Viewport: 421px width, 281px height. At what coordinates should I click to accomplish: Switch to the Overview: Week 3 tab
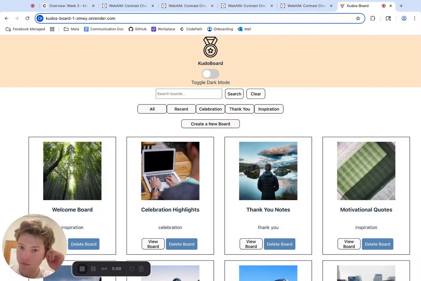point(68,6)
